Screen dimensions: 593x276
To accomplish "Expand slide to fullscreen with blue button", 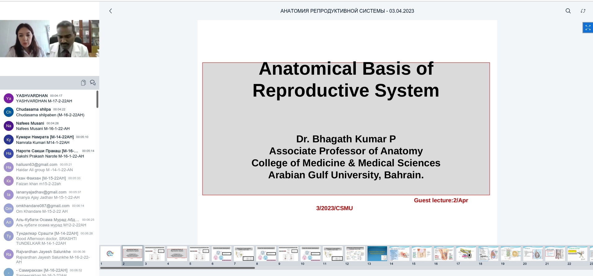I will point(588,28).
